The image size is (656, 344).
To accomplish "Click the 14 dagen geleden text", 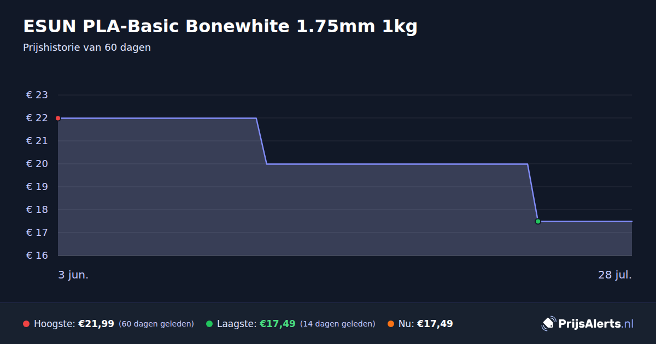I will tap(337, 324).
